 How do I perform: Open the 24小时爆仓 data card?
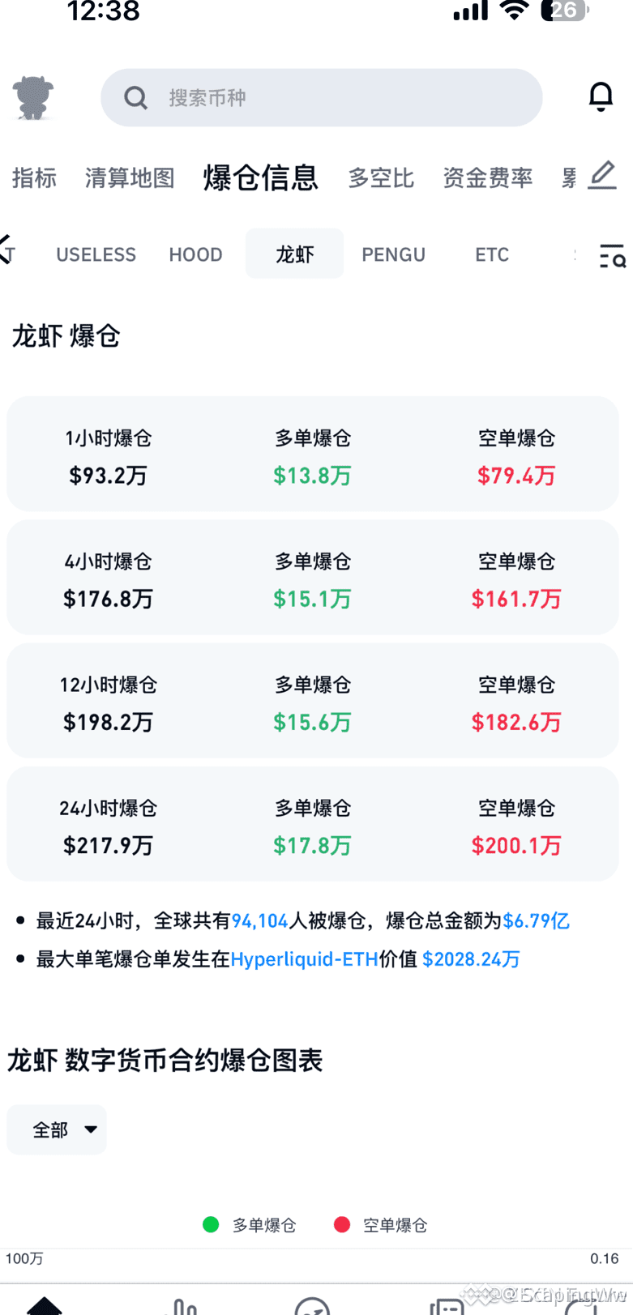313,823
